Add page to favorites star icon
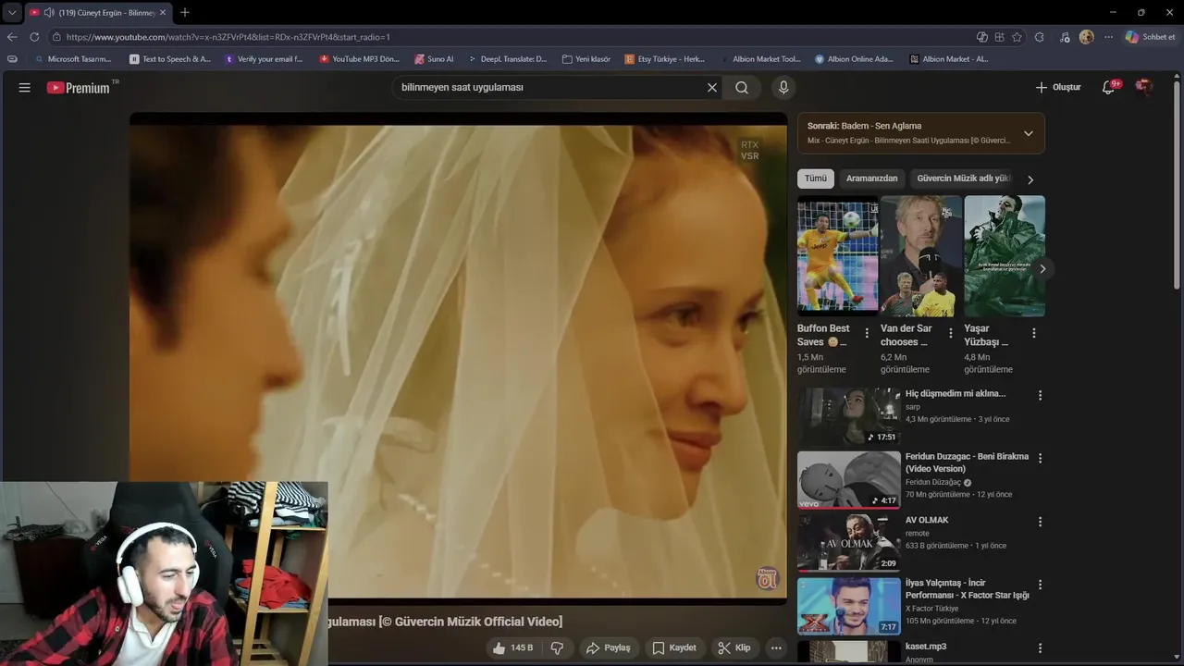Image resolution: width=1184 pixels, height=666 pixels. click(1017, 37)
